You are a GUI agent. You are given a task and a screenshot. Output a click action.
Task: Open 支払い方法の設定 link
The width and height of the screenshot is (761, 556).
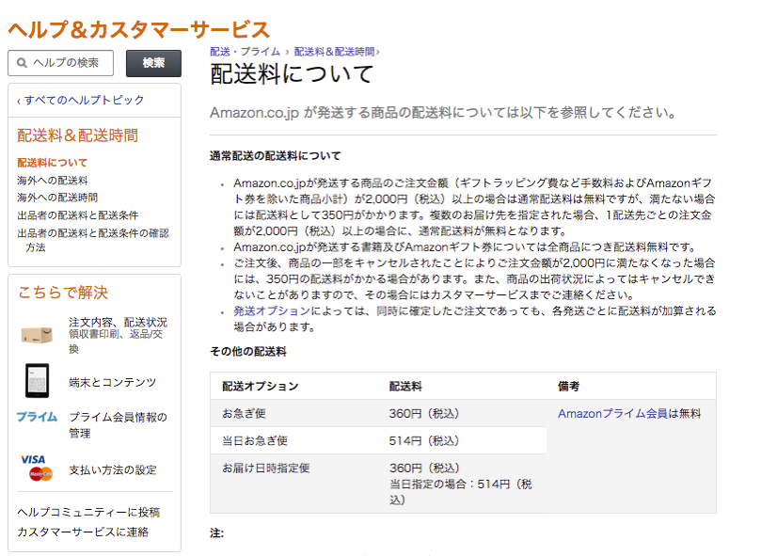pos(113,469)
